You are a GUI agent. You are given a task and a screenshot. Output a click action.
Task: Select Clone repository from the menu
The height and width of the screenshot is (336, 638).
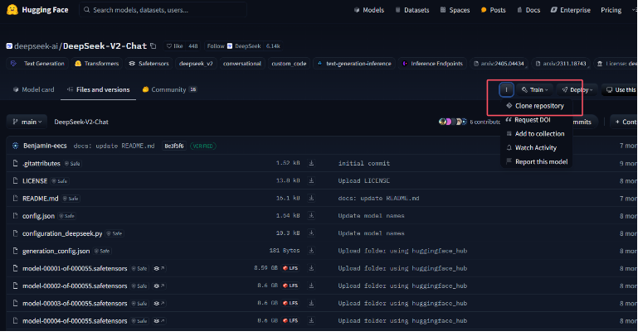538,106
